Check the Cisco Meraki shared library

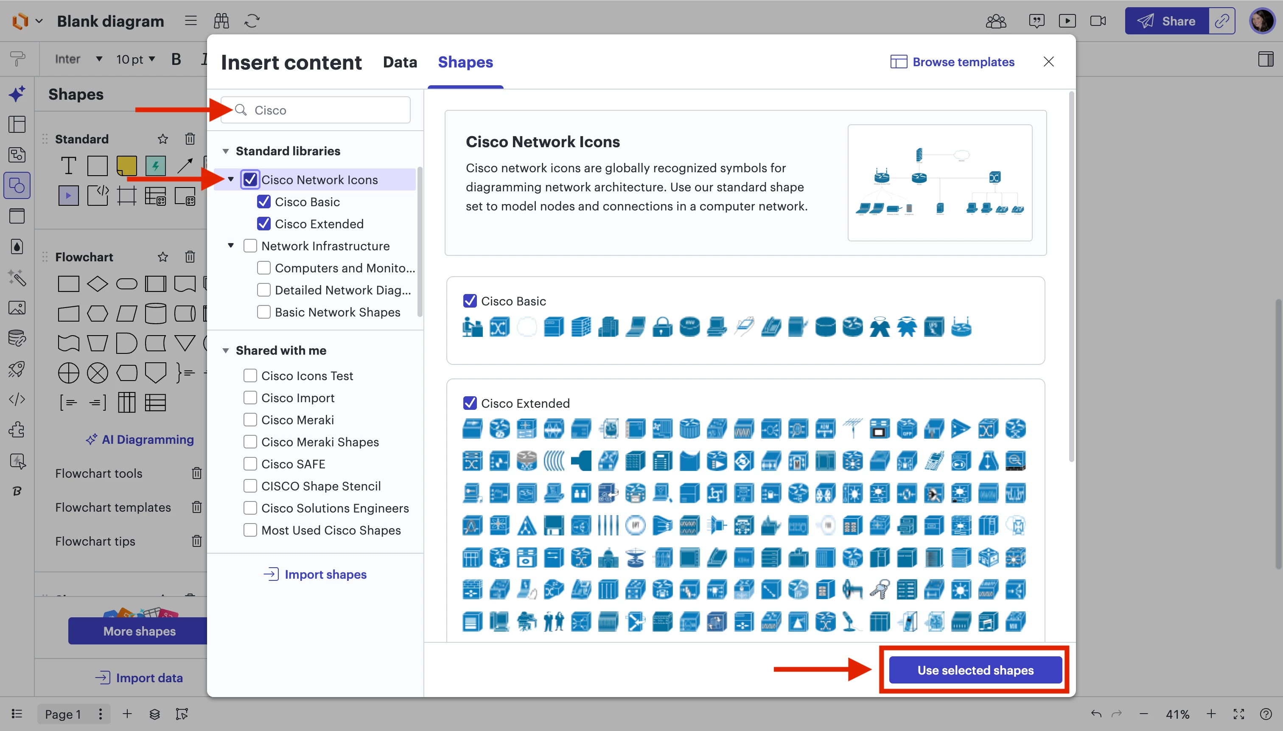click(x=250, y=420)
